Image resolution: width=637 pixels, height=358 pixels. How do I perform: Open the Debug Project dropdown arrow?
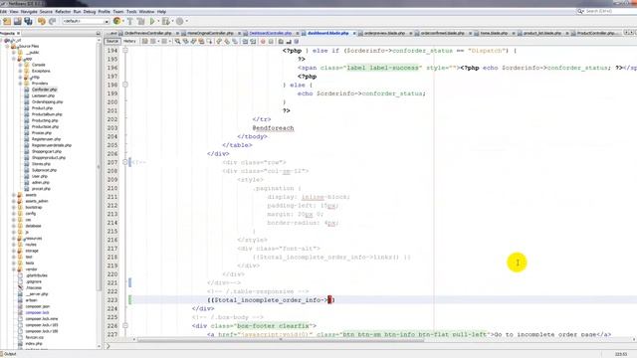172,21
